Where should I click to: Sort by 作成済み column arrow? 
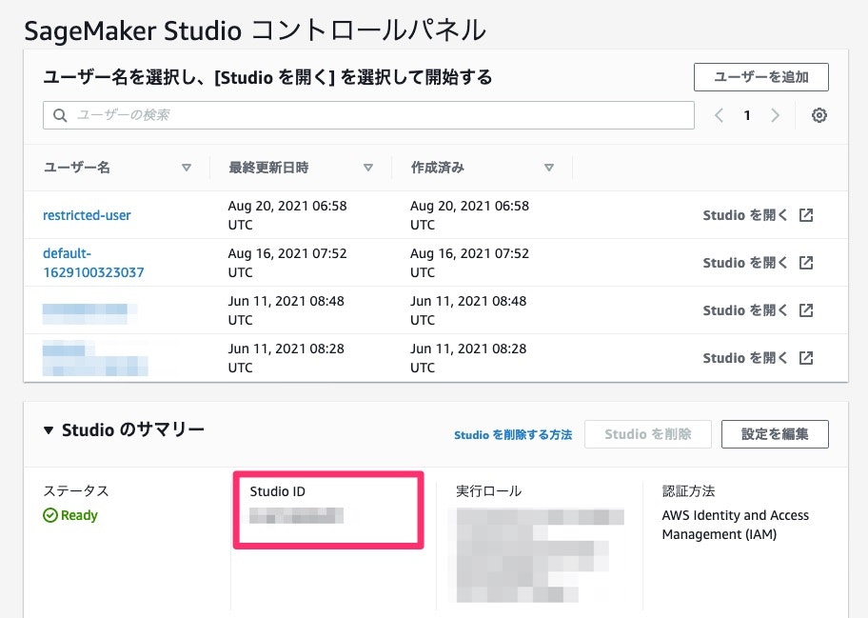coord(549,168)
